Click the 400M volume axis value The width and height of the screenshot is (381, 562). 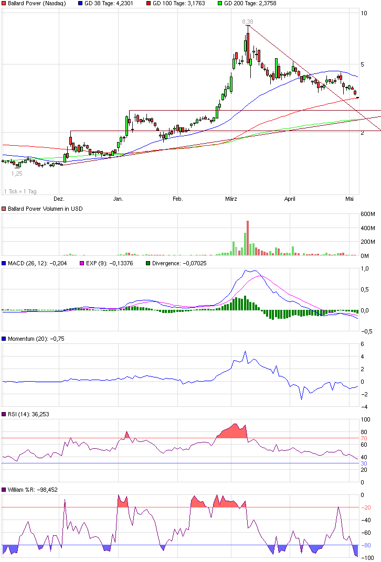coord(368,228)
